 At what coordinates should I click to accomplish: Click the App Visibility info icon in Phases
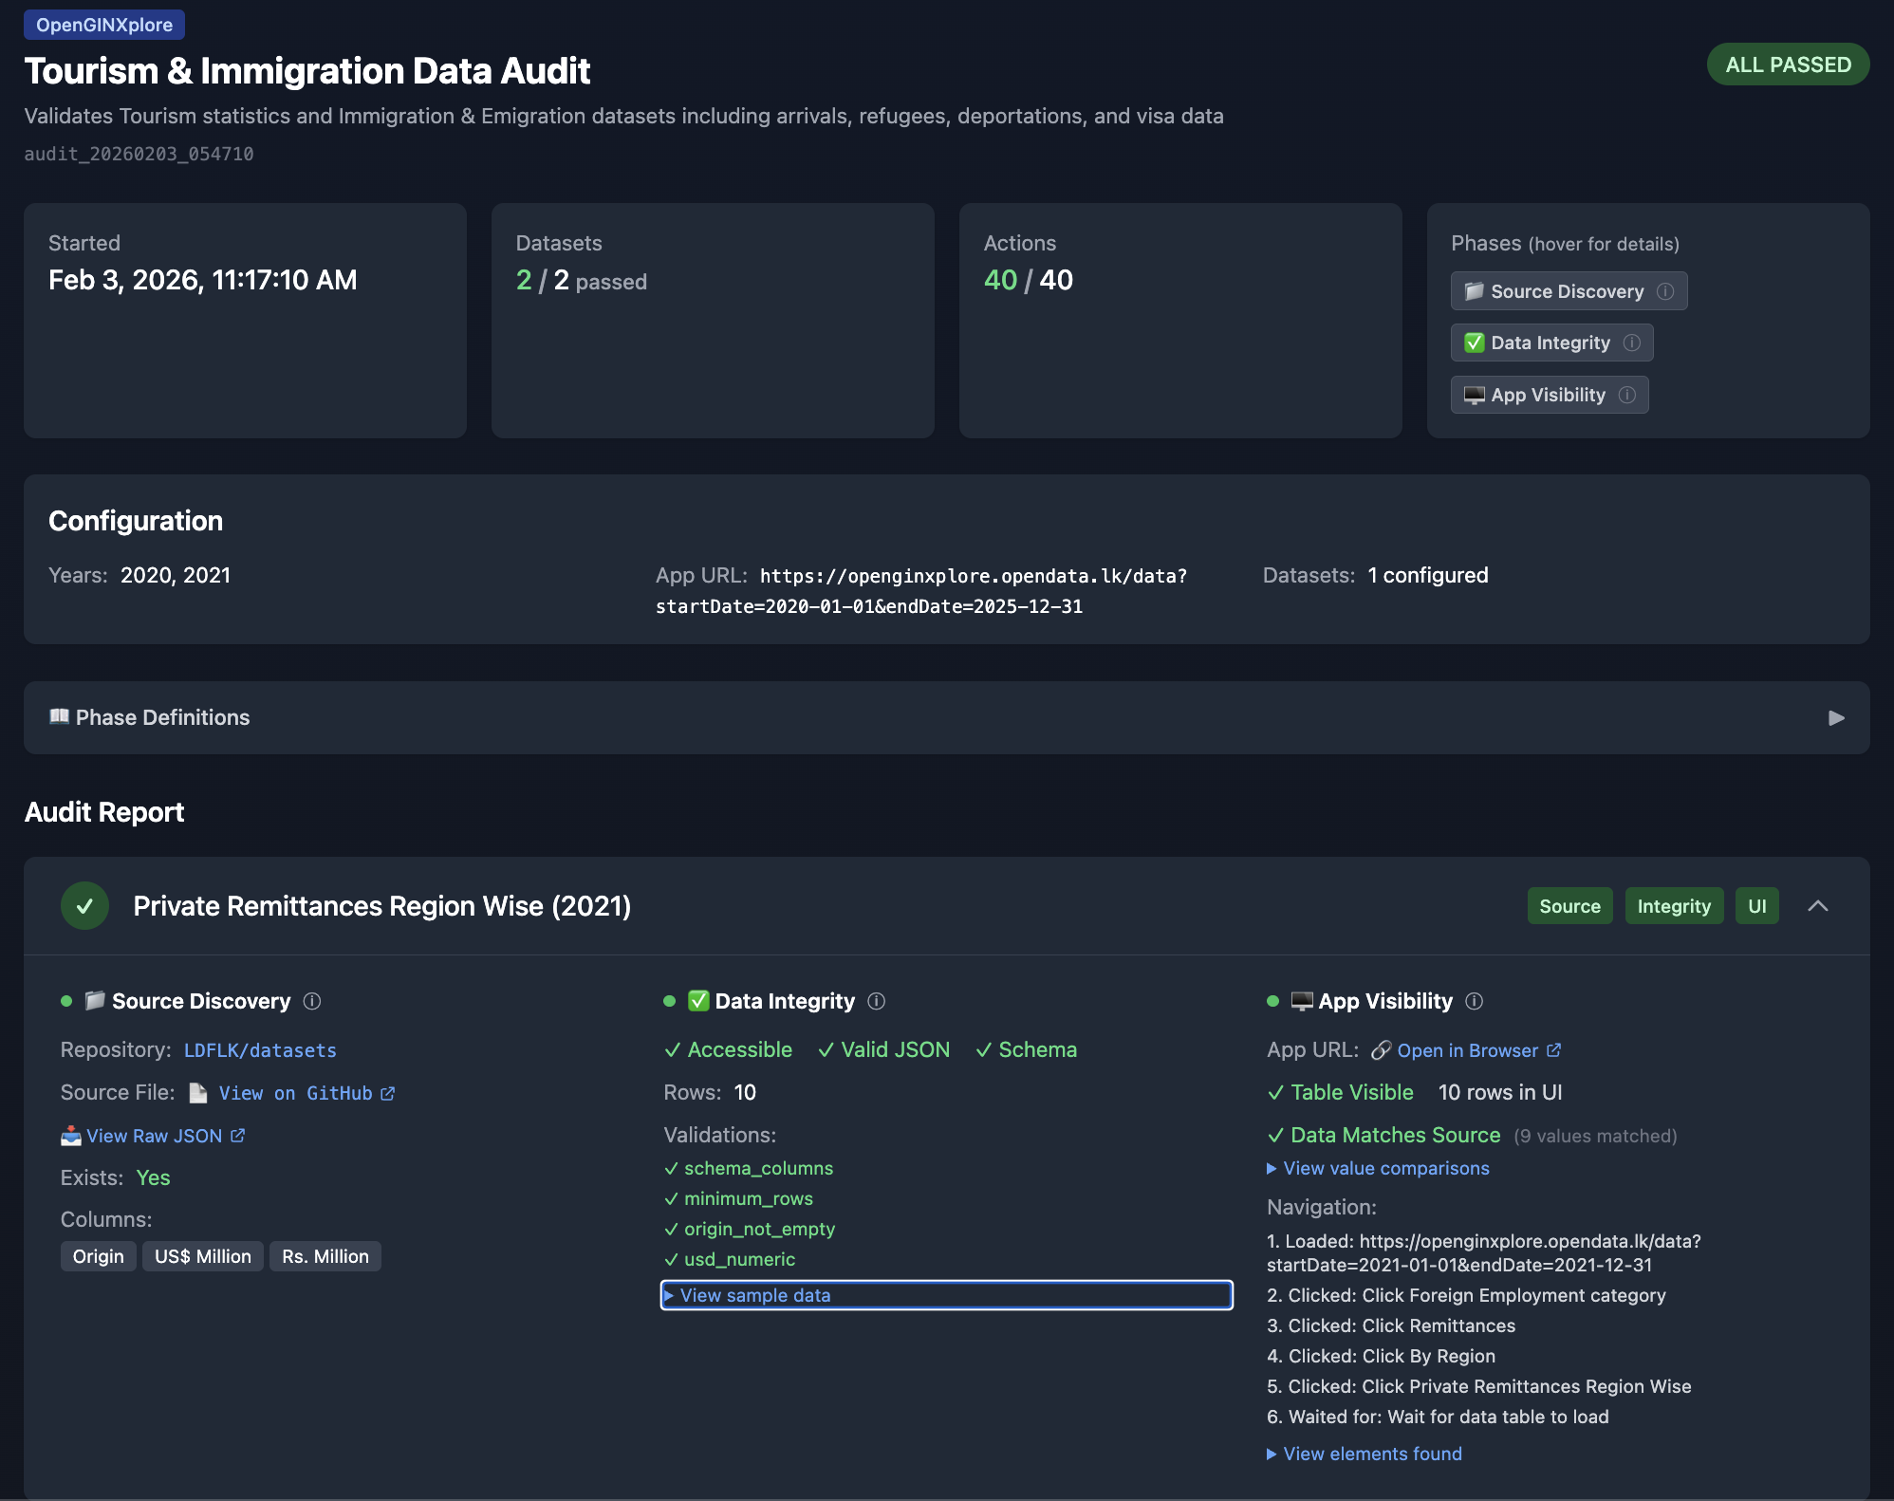[1627, 395]
